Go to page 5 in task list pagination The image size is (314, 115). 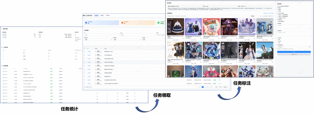click(x=212, y=87)
